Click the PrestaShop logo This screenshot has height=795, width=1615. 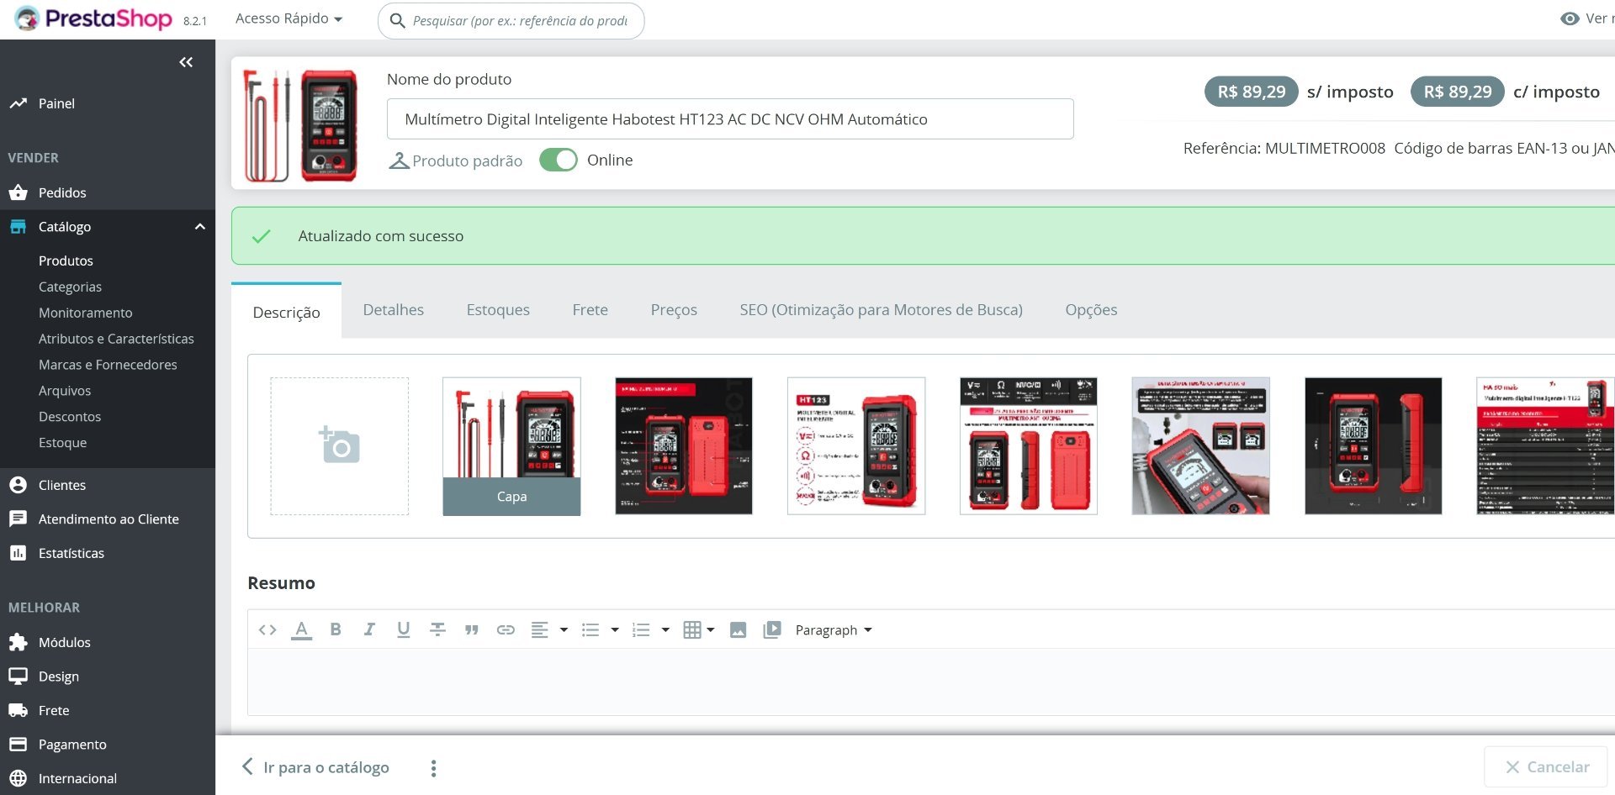point(93,18)
